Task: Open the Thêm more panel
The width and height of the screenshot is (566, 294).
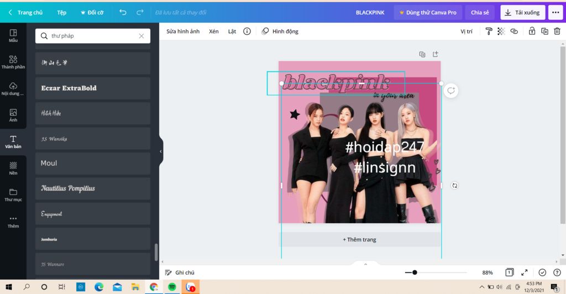Action: (x=13, y=222)
